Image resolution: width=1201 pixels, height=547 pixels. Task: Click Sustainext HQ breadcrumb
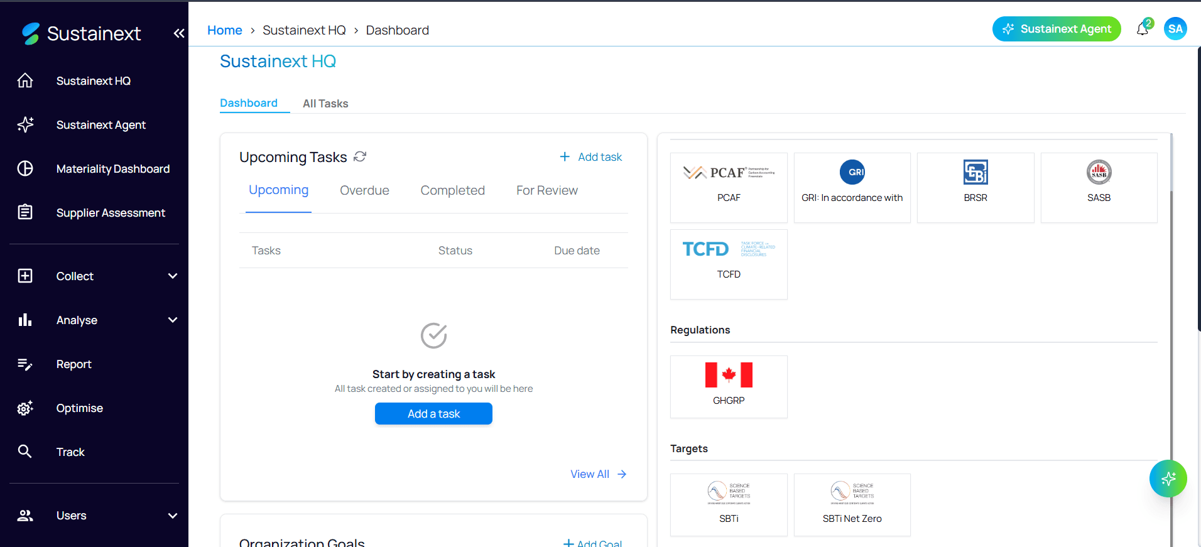(x=304, y=30)
